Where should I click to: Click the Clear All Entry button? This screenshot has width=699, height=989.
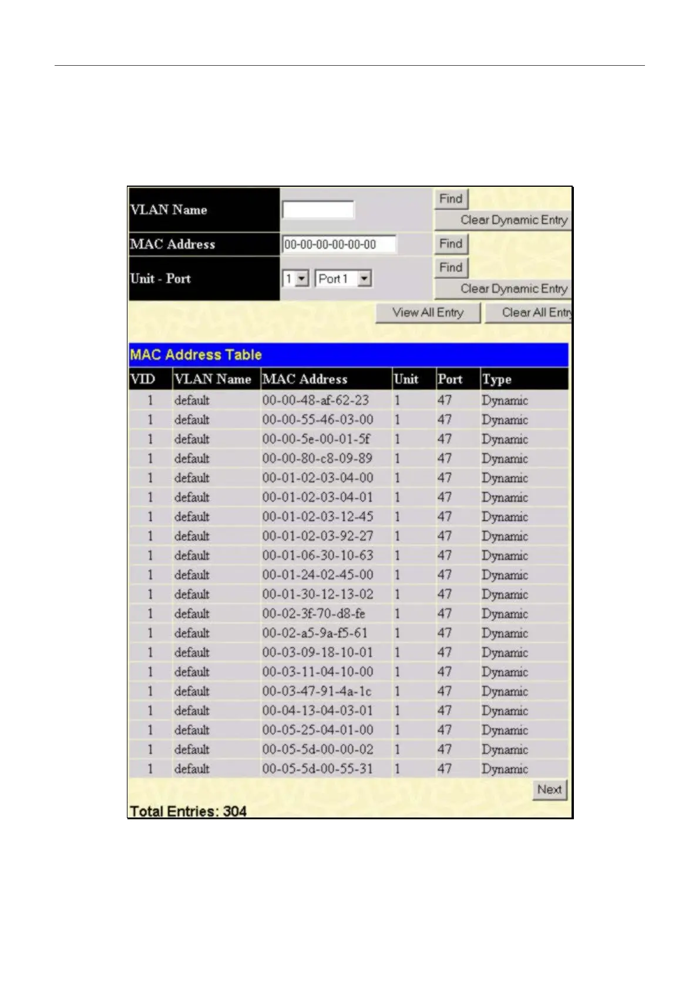(x=528, y=313)
